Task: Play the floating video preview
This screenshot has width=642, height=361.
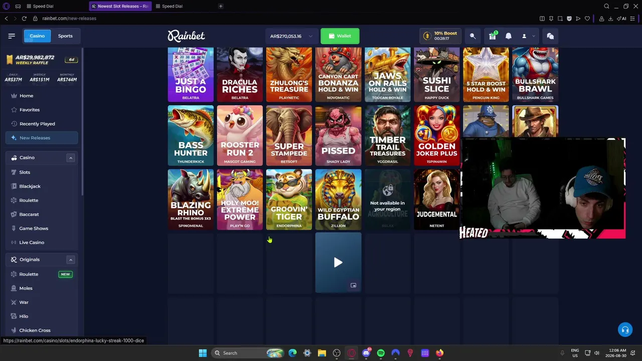Action: coord(338,262)
